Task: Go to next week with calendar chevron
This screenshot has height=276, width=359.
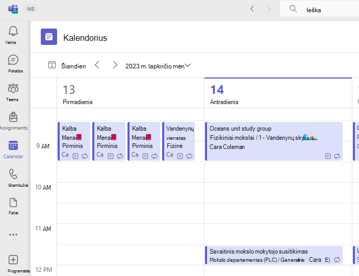Action: tap(115, 65)
